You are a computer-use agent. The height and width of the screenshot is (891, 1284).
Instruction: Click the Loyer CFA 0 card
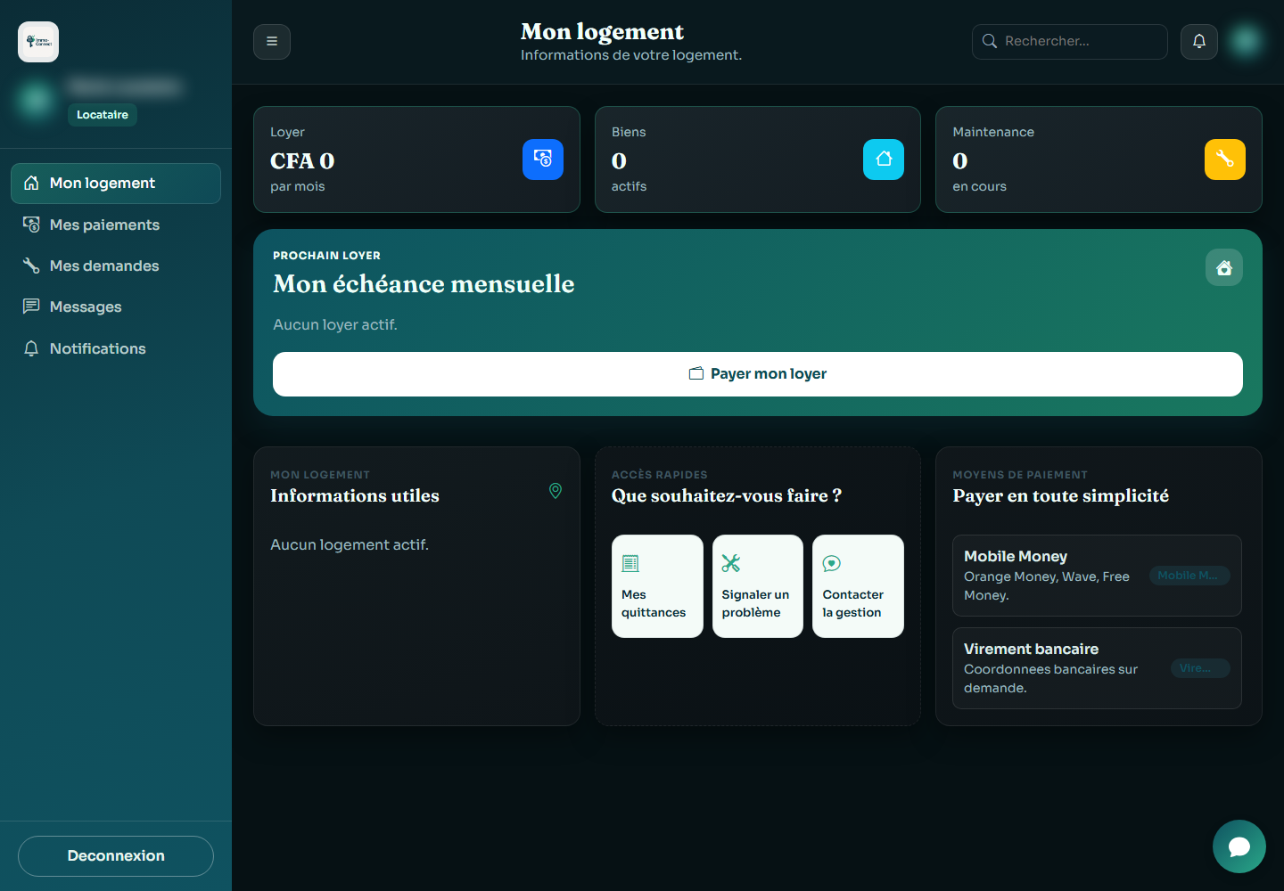click(416, 159)
